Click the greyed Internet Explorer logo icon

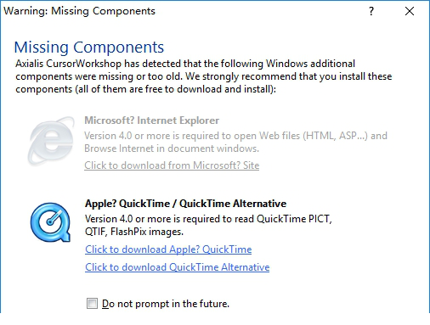(51, 141)
